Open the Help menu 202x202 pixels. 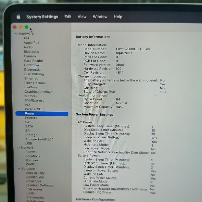point(118,17)
